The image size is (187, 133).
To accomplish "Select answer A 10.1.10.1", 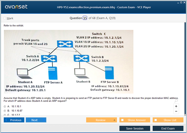I will click(x=5, y=106).
